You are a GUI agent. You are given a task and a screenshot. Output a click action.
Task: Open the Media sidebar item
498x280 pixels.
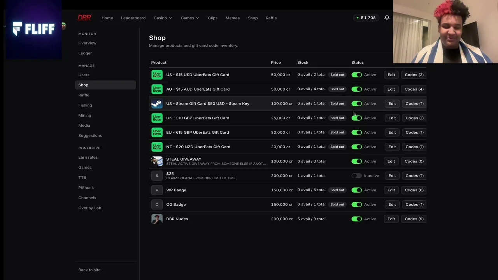[x=84, y=125]
